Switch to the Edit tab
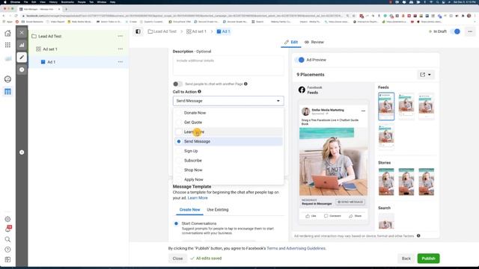This screenshot has width=479, height=269. click(291, 42)
